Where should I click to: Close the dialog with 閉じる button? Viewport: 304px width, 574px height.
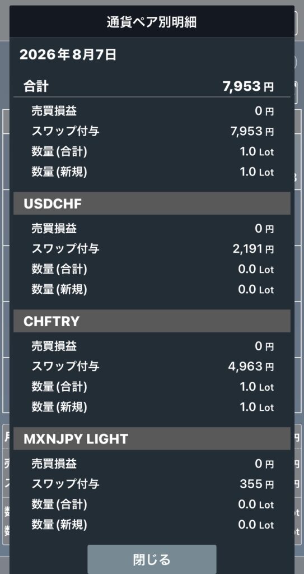click(152, 559)
